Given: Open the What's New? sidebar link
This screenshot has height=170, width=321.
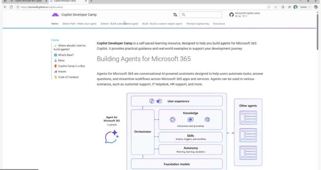Looking at the screenshot, I should [64, 55].
